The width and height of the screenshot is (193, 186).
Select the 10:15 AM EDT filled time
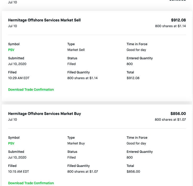click(x=19, y=172)
